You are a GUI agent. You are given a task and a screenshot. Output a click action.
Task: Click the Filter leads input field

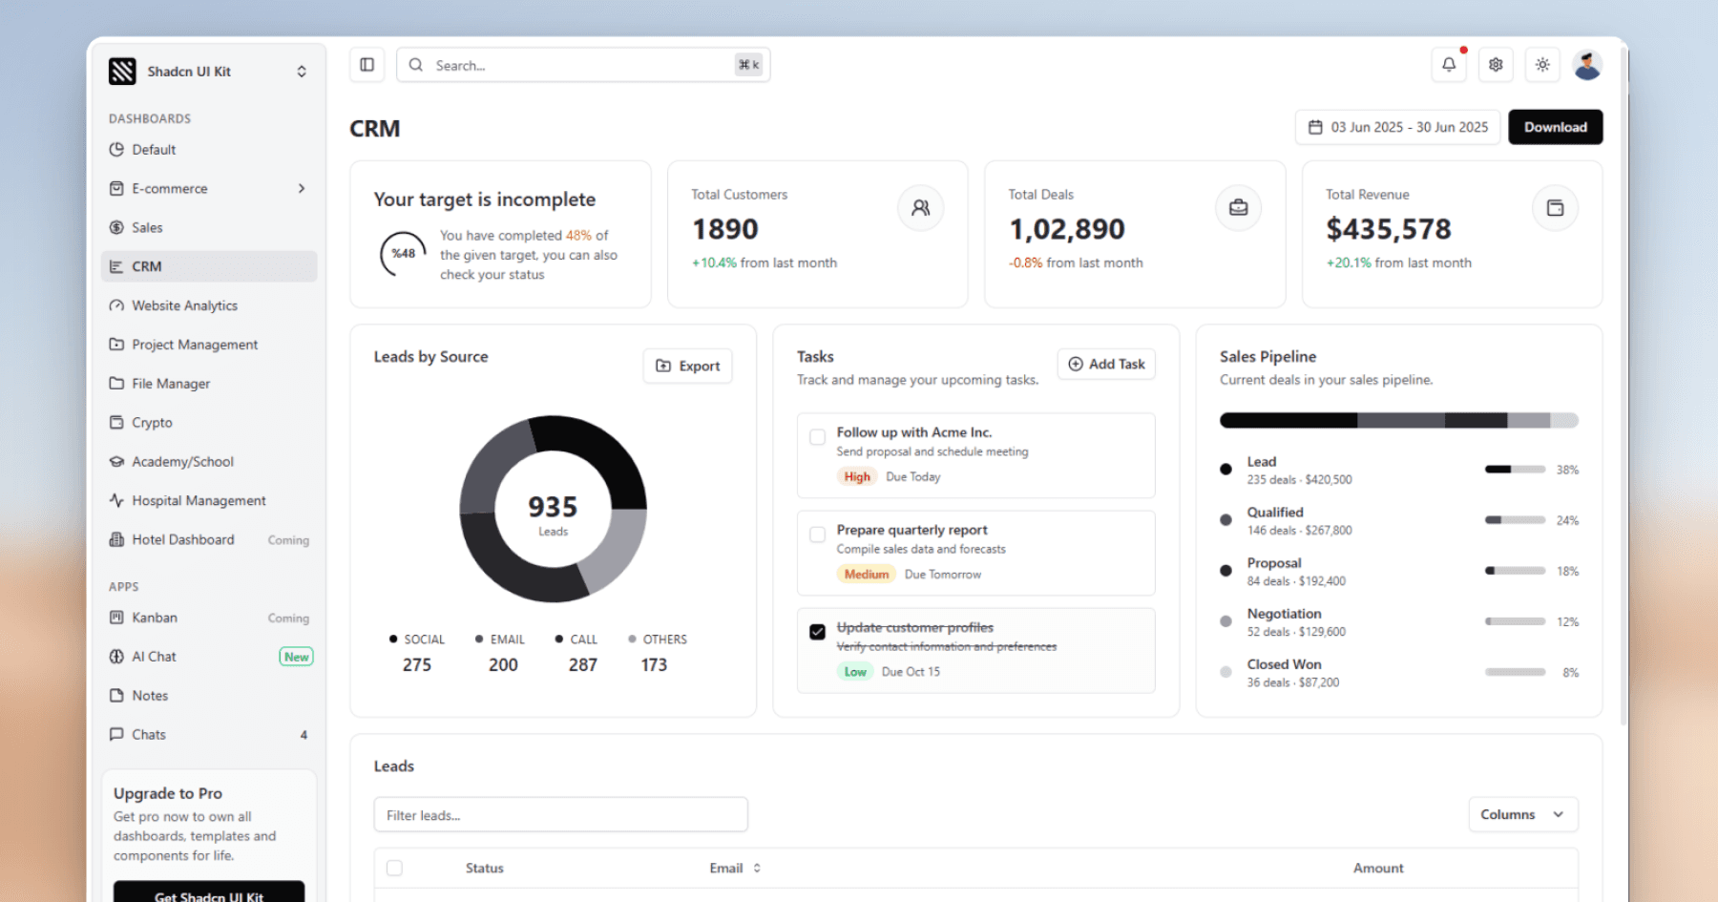[x=560, y=814]
